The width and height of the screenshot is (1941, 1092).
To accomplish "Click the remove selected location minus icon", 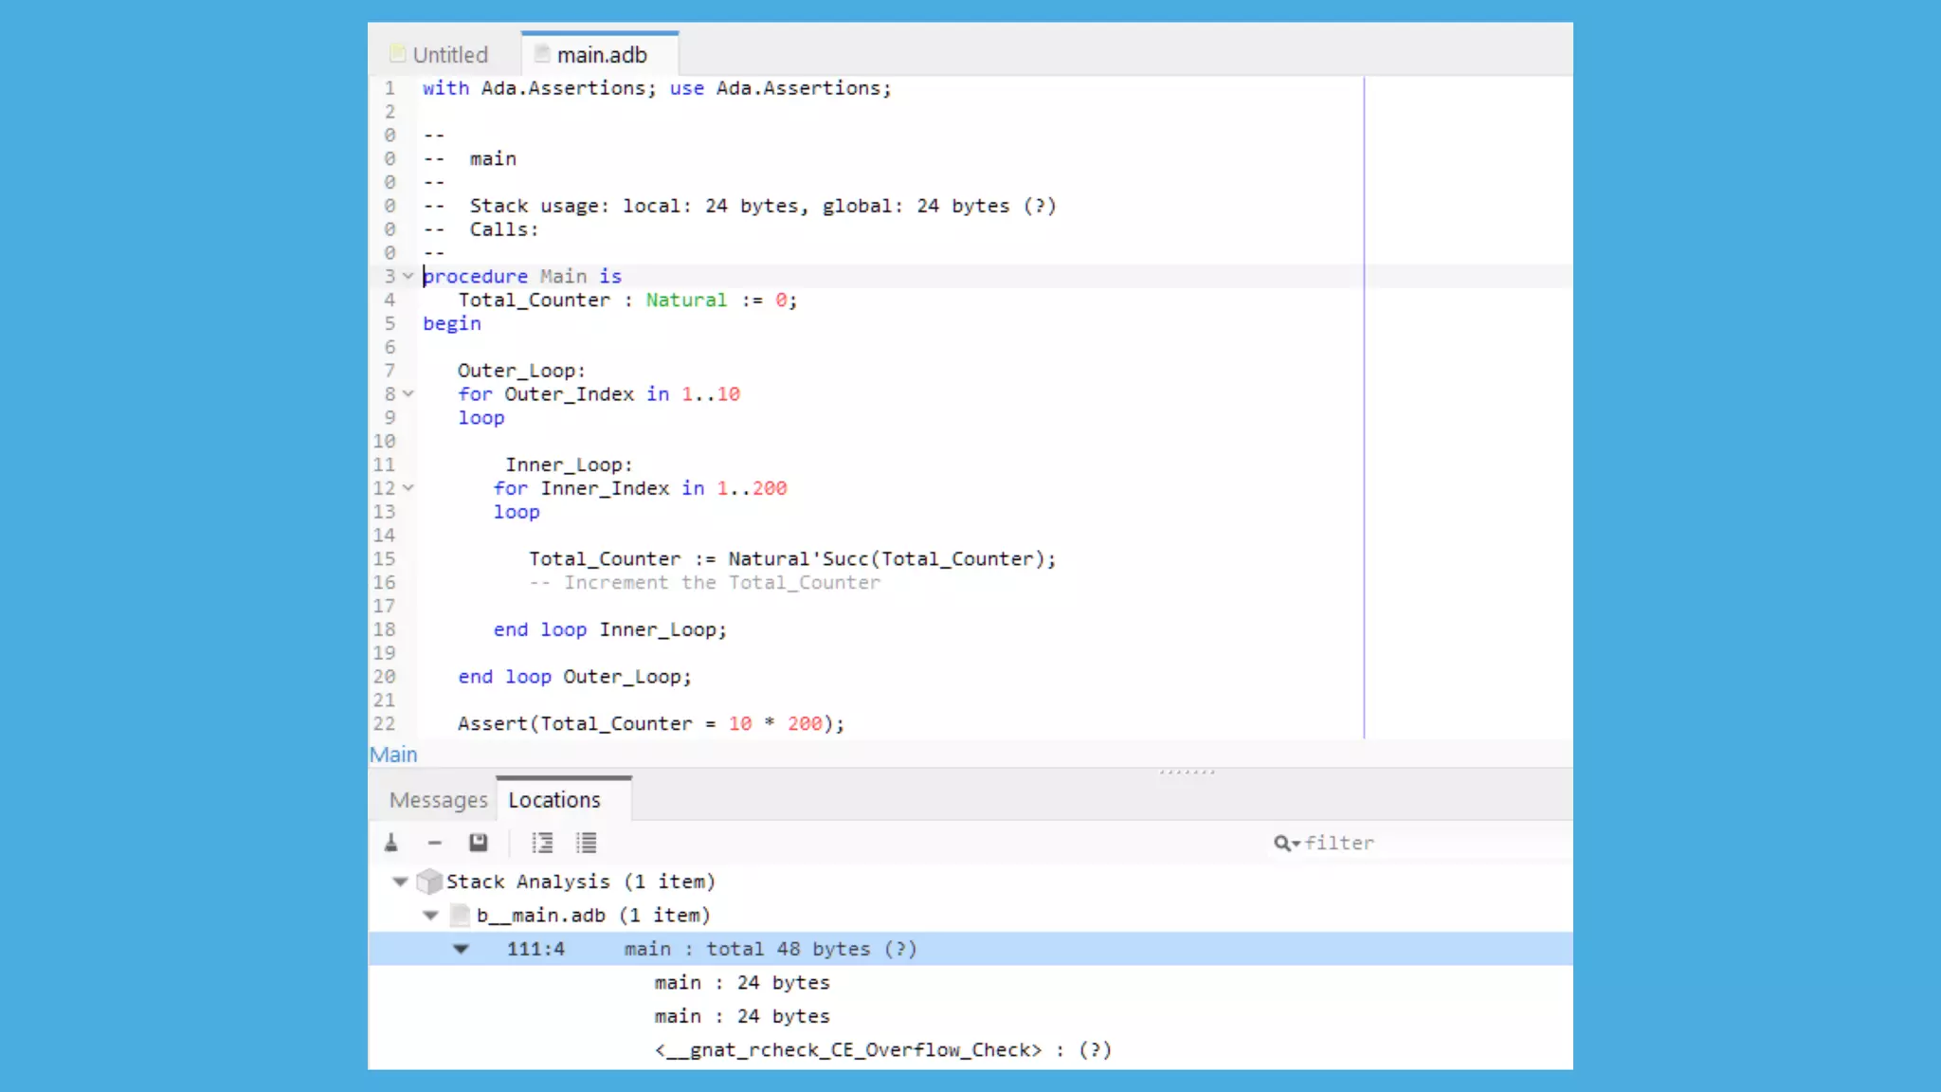I will [x=434, y=843].
